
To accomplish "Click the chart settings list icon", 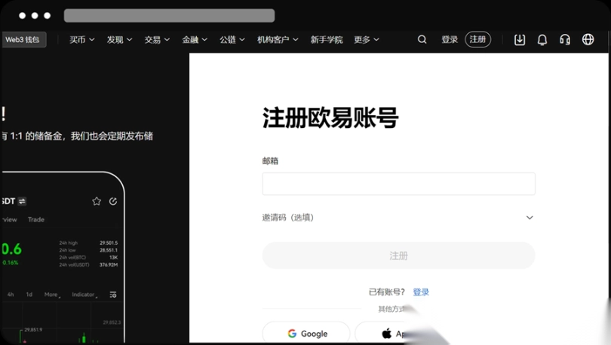I will point(113,295).
